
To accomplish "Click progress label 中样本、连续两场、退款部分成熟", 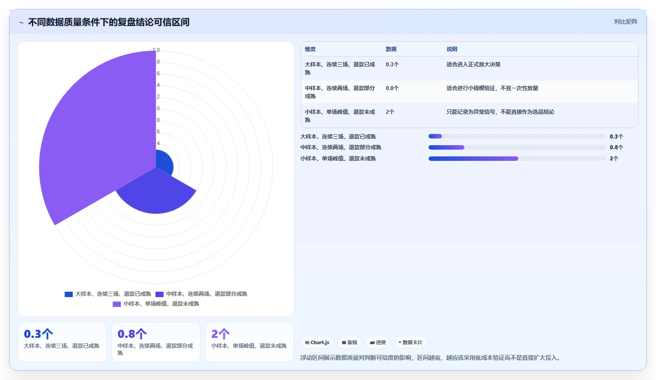I will click(341, 147).
